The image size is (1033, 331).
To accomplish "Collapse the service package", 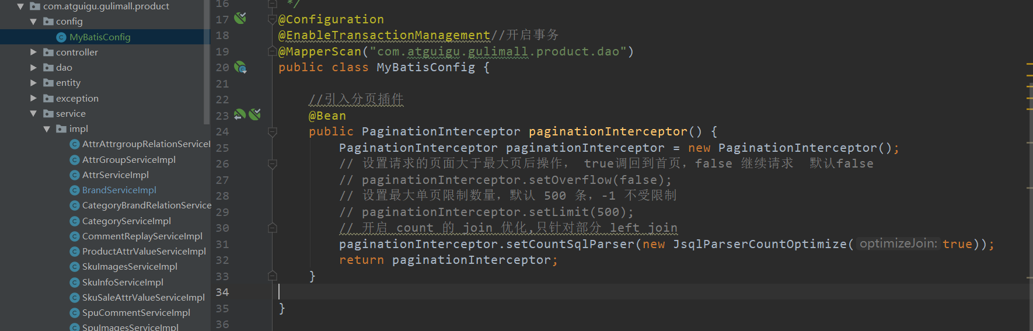I will [33, 114].
